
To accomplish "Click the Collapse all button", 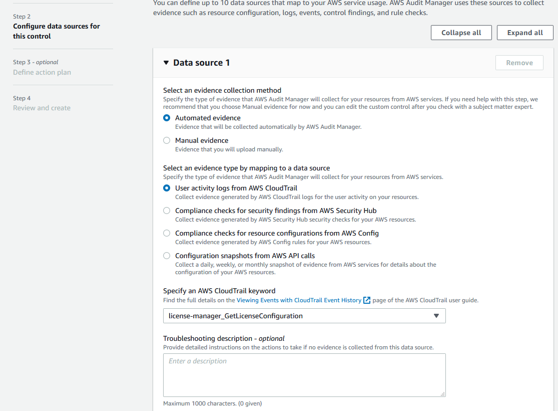I will pos(461,33).
